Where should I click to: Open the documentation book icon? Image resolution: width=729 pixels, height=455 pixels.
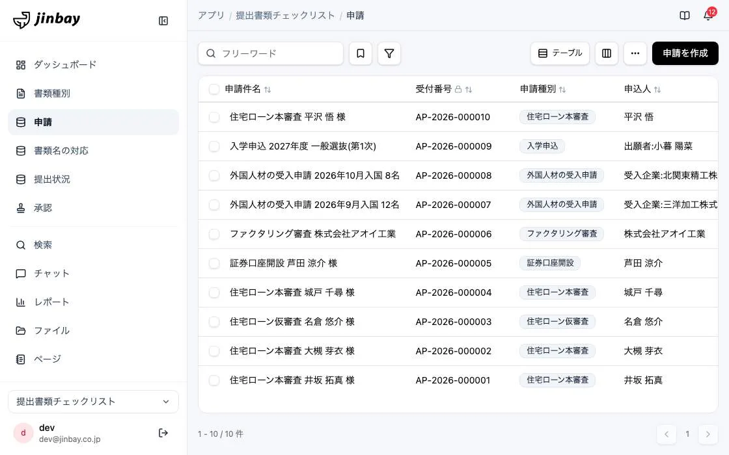click(x=684, y=16)
